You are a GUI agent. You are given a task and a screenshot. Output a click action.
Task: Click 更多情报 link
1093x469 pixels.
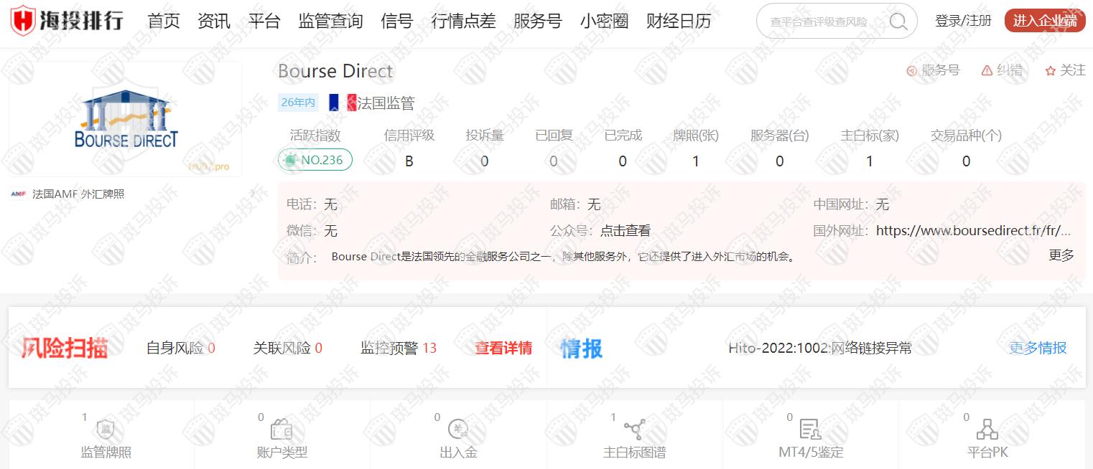point(1038,348)
